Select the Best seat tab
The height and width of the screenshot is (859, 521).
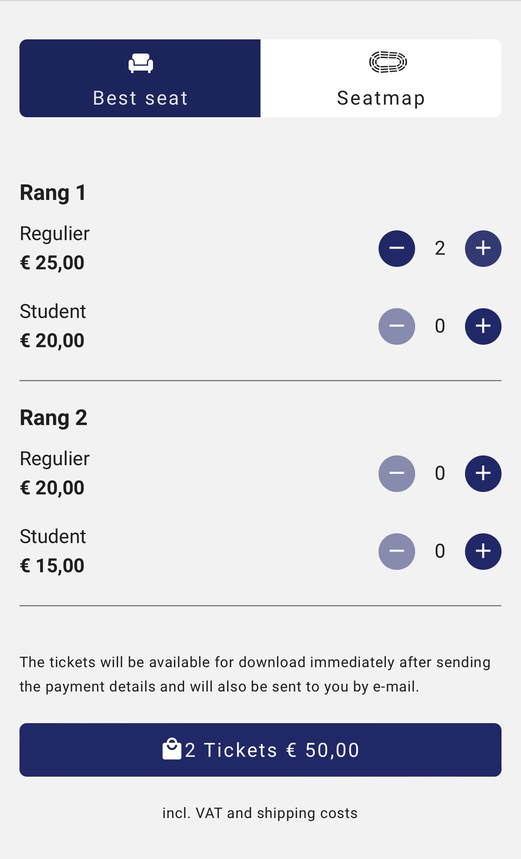[x=140, y=78]
